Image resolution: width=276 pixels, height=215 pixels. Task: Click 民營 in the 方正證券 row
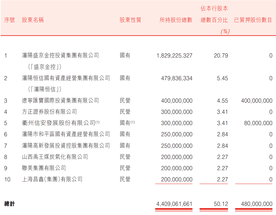pyautogui.click(x=125, y=112)
